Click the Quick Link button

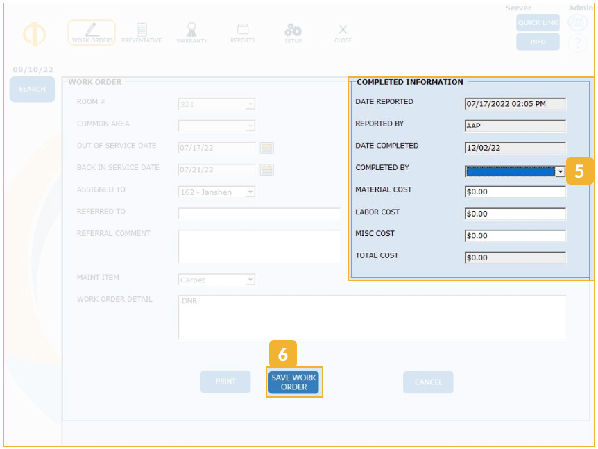(538, 23)
